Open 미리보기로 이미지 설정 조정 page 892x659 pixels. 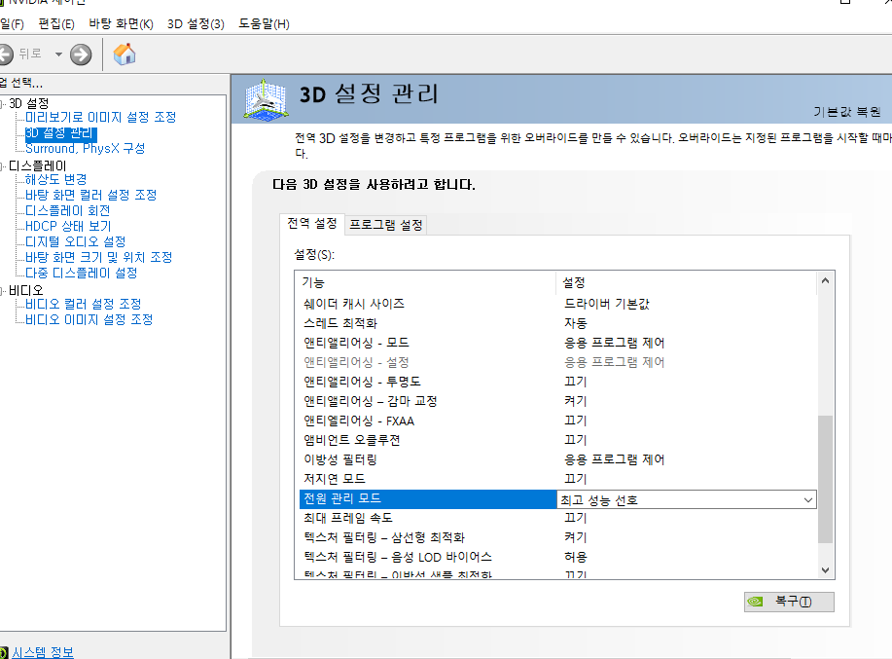point(101,117)
